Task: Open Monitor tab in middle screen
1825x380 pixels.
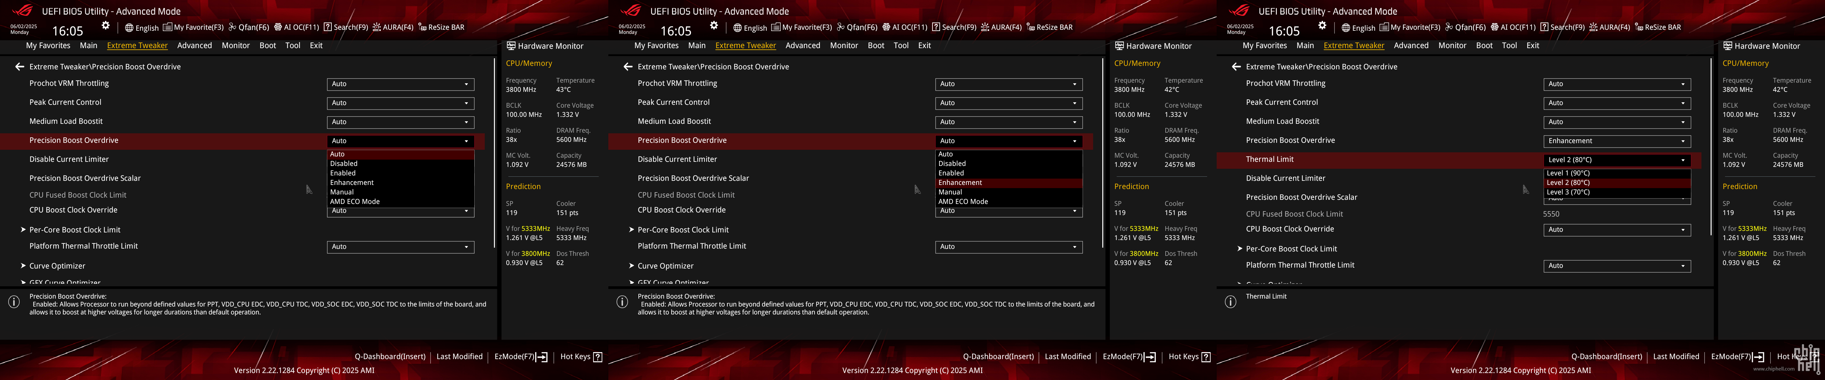Action: pos(844,46)
